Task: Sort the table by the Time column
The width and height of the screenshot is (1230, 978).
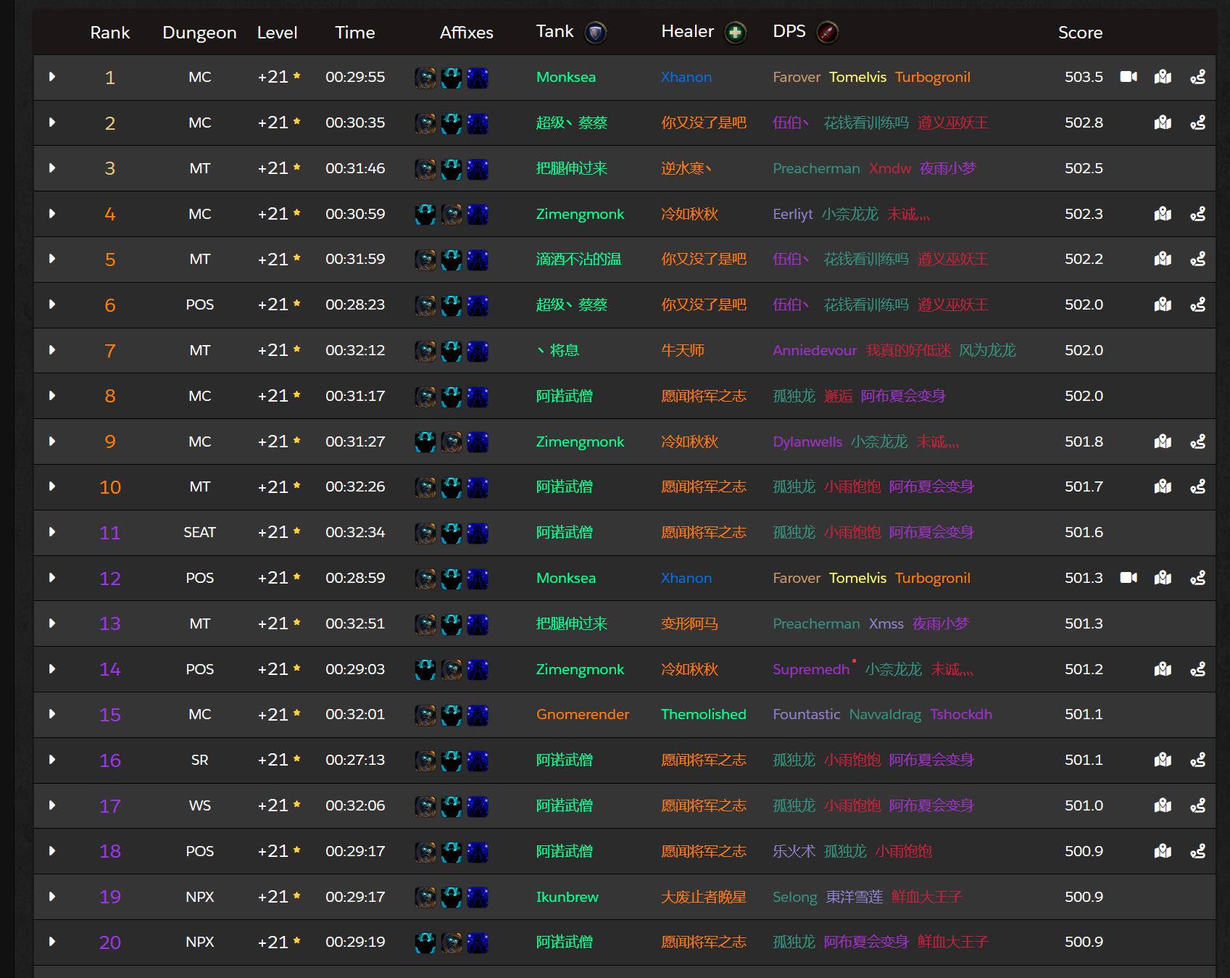Action: [x=355, y=33]
